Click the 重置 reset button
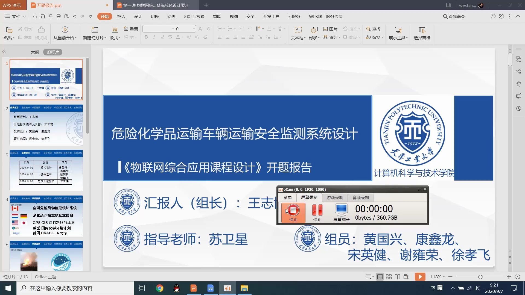Image resolution: width=525 pixels, height=295 pixels. (131, 29)
